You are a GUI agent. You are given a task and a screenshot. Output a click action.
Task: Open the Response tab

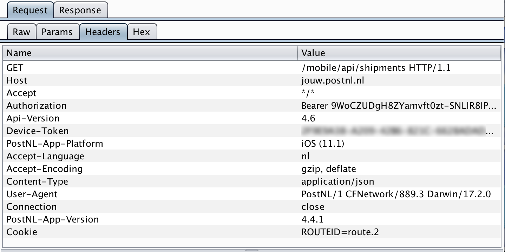click(80, 10)
